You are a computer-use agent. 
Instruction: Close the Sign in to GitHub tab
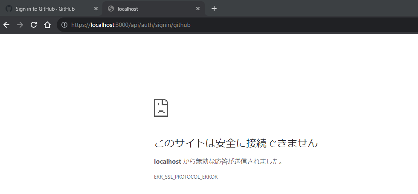[96, 9]
